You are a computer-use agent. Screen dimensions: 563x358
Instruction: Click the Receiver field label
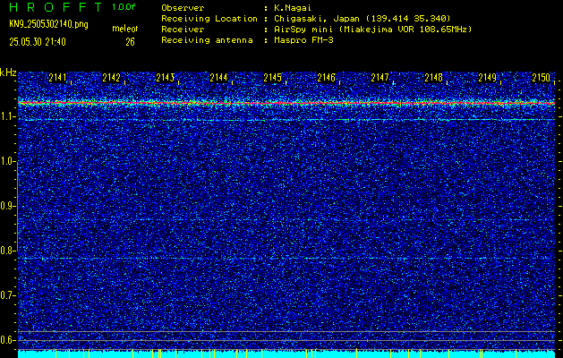click(x=183, y=29)
